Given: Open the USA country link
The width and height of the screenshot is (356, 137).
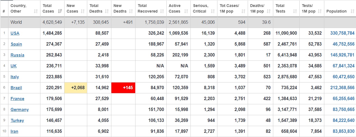Looking at the screenshot, I should point(15,33).
